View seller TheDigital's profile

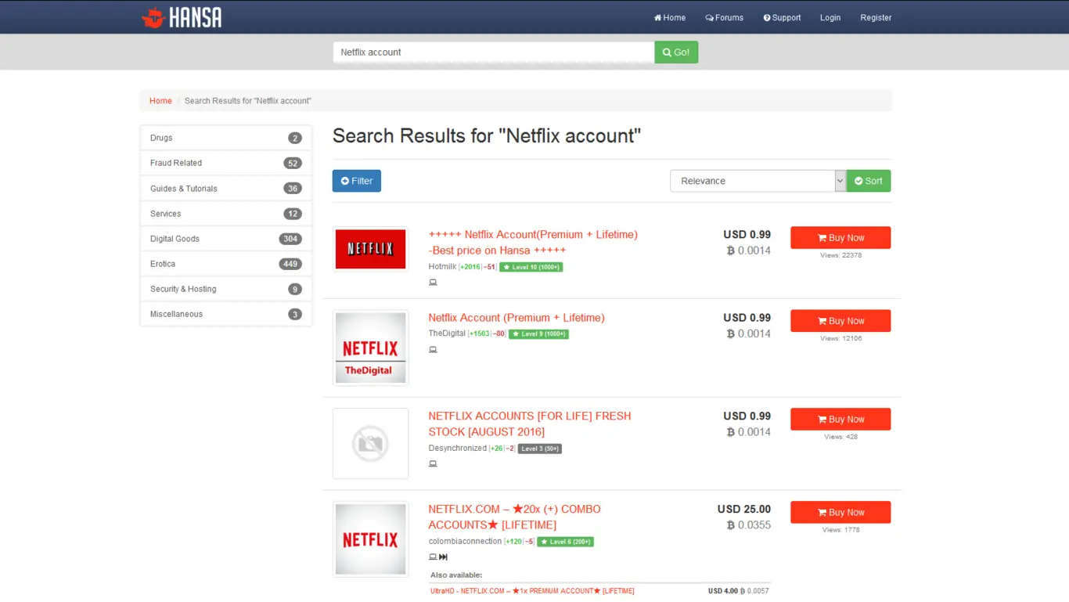447,333
